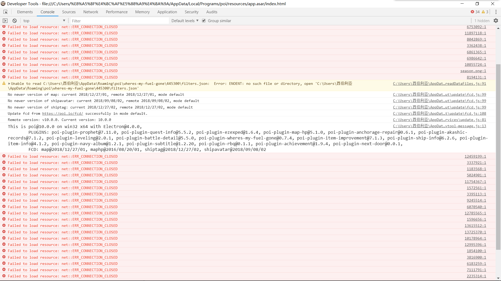Click the error icon beside the first Failed resource message
The height and width of the screenshot is (281, 501).
(x=4, y=27)
